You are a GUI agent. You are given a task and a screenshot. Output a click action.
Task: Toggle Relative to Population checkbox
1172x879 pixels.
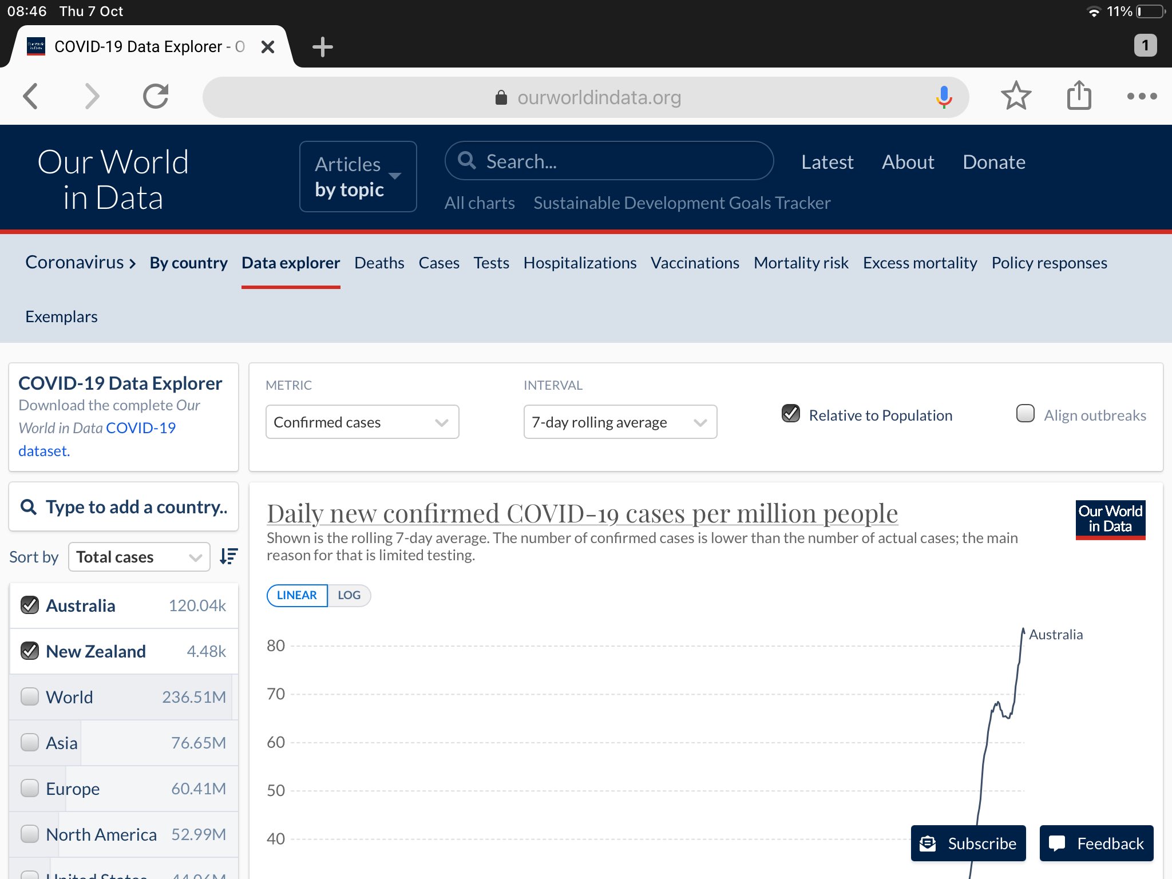[x=791, y=413]
